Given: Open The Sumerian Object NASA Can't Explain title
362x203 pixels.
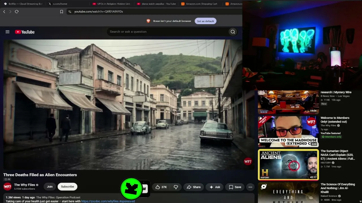Looking at the screenshot, I should 338,155.
